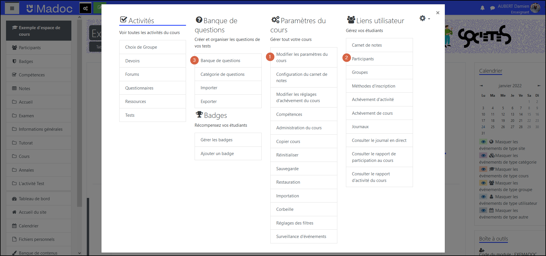The image size is (546, 256).
Task: Click Modifier les paramètres du cours
Action: pos(302,57)
